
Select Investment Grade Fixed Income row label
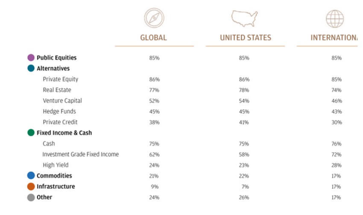tap(81, 154)
